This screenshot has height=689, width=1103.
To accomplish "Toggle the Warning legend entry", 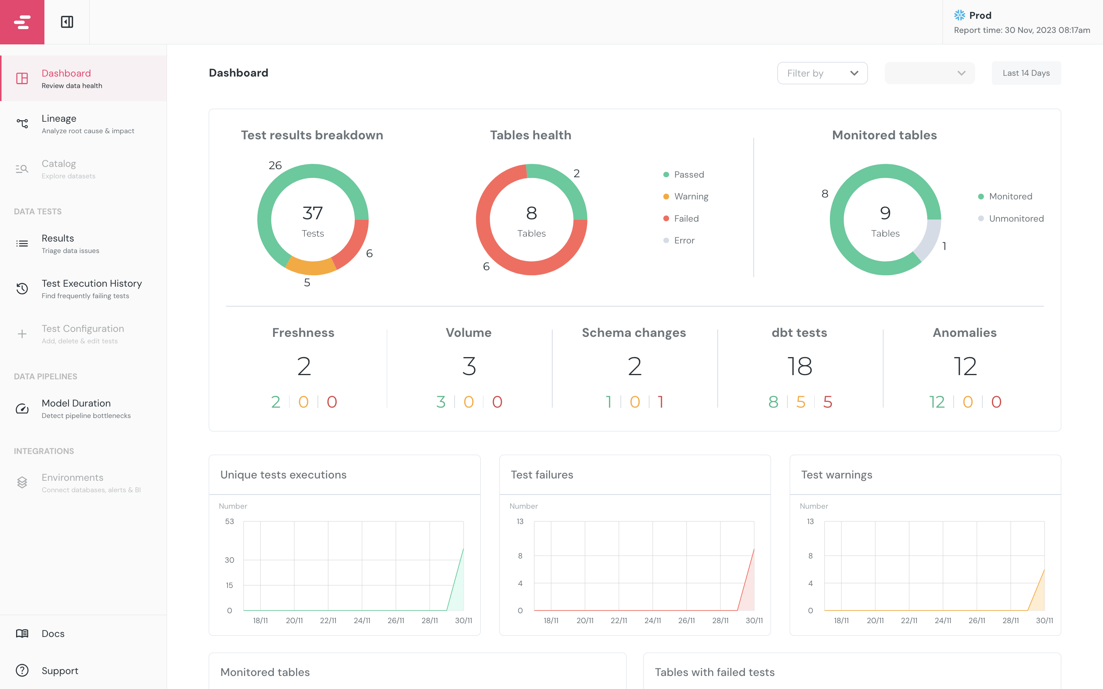I will (x=686, y=196).
